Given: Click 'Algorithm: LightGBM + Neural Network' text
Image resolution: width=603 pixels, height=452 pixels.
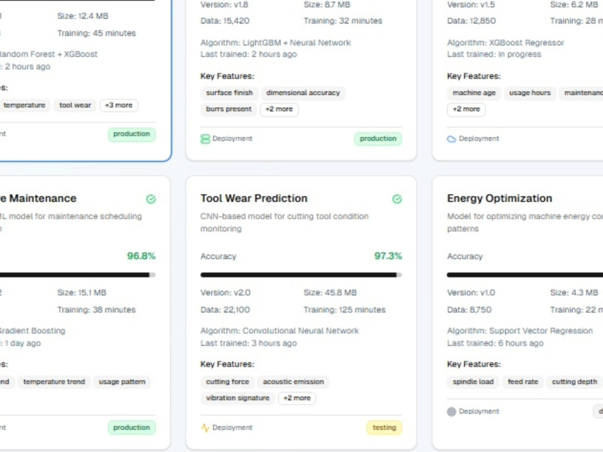Looking at the screenshot, I should [x=276, y=43].
